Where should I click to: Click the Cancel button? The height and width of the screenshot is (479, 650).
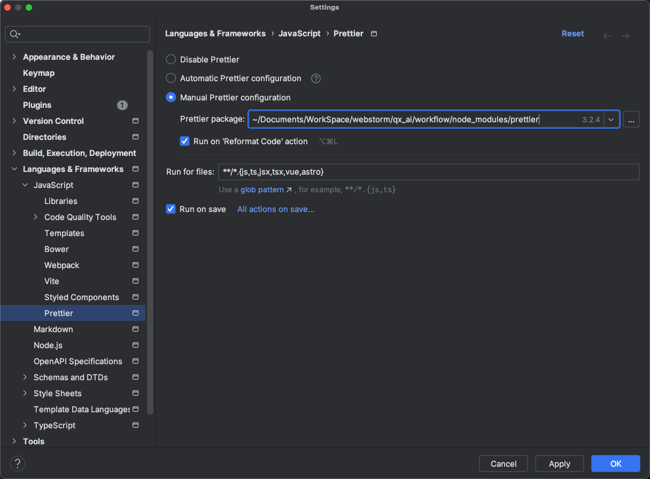pyautogui.click(x=504, y=464)
